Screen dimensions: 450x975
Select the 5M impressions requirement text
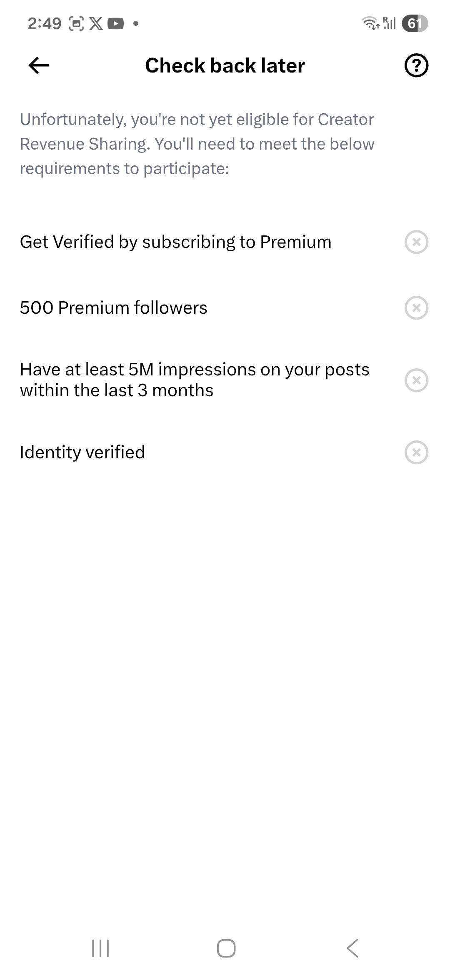(x=195, y=380)
